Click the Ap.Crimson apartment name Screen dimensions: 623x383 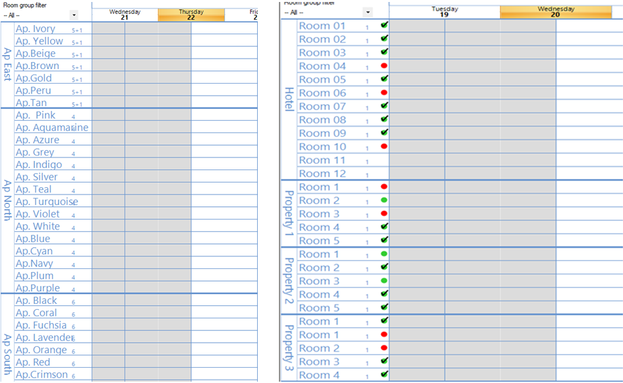42,374
